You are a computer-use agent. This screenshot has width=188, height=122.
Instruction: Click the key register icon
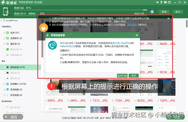pyautogui.click(x=161, y=2)
